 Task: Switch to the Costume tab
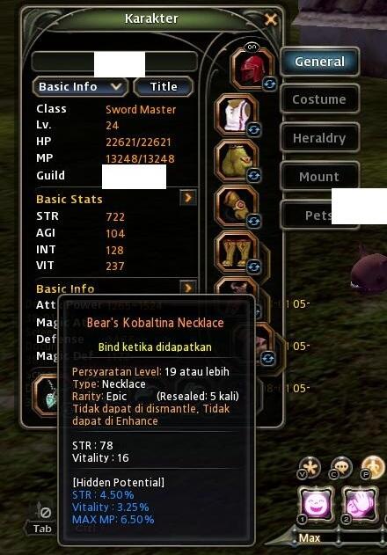tap(319, 99)
